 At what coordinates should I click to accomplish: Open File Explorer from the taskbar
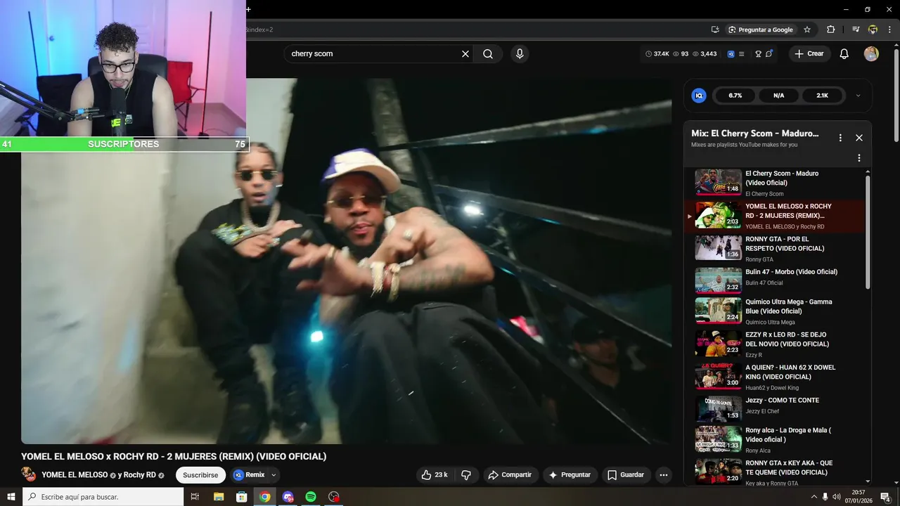[219, 497]
